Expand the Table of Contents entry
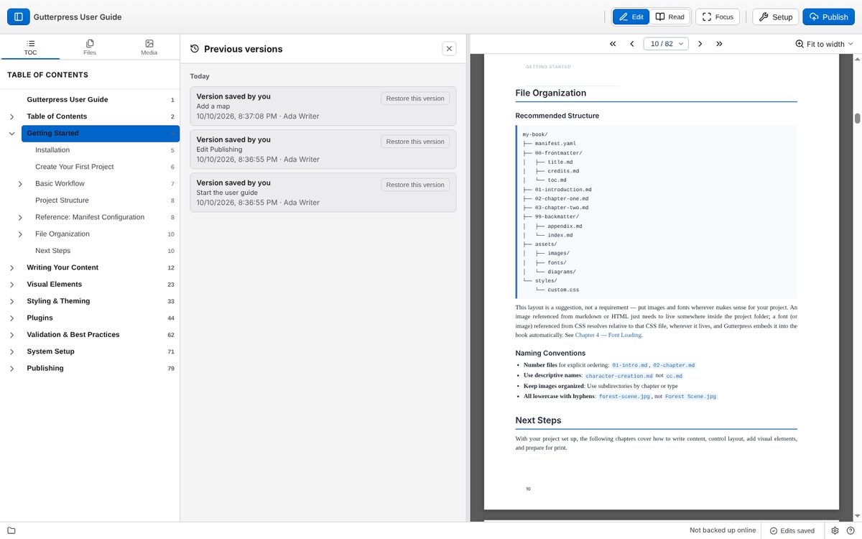This screenshot has height=539, width=862. point(12,116)
